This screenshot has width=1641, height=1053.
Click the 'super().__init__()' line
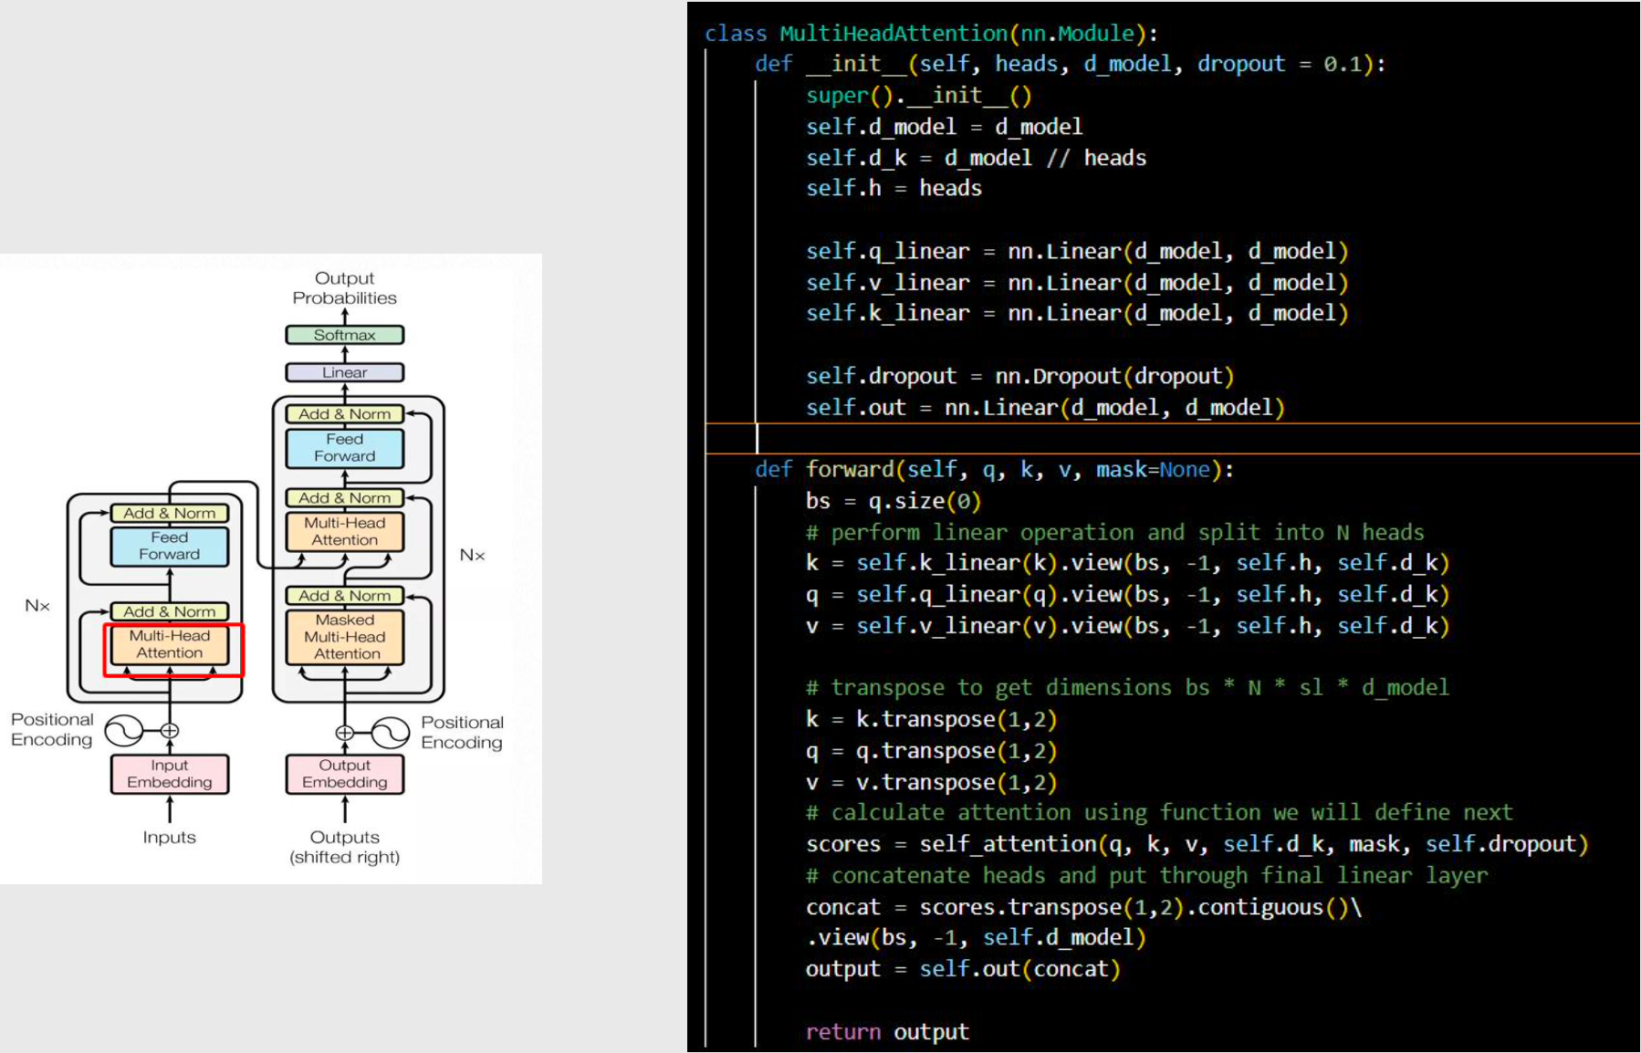[x=918, y=95]
